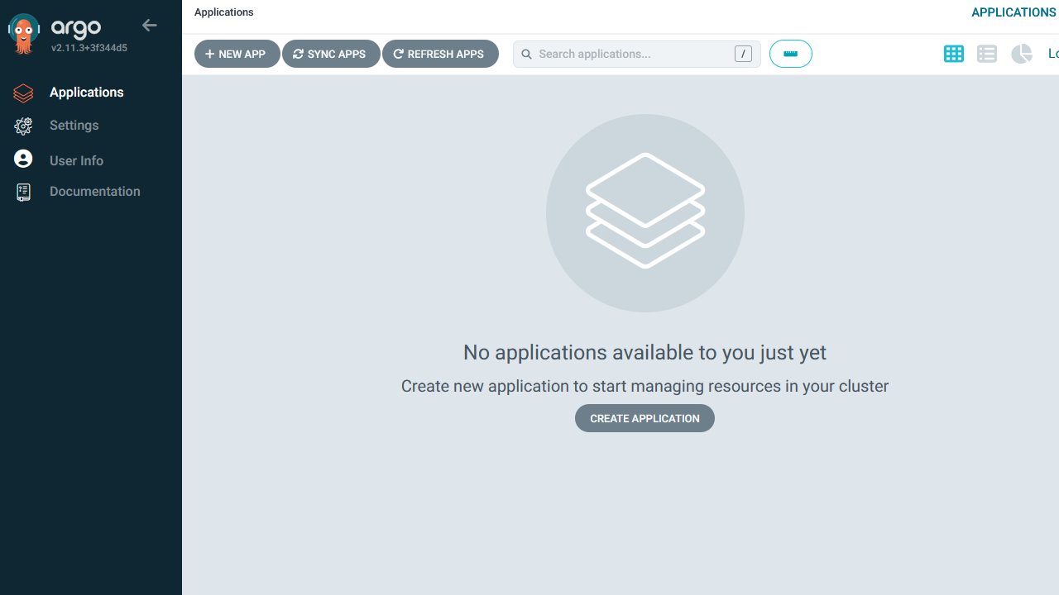Click the APPLICATIONS title at the top right
The width and height of the screenshot is (1059, 595).
click(1013, 12)
